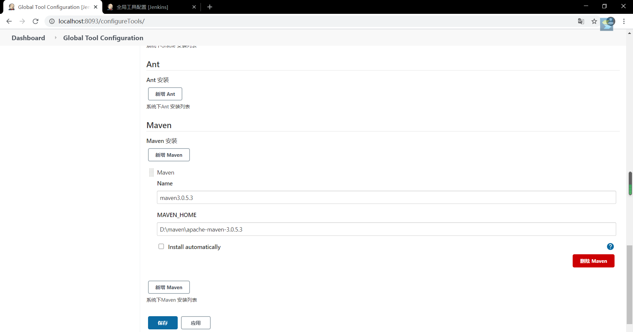Click the help question mark icon

tap(610, 246)
